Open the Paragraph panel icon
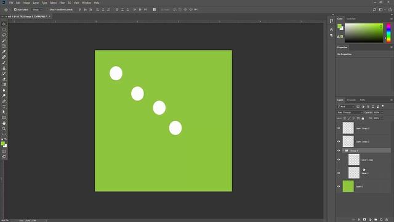Screen dimensions: 394x222 pos(331,36)
